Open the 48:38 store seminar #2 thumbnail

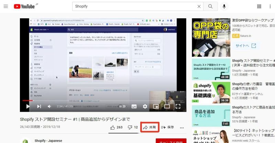tap(211, 69)
